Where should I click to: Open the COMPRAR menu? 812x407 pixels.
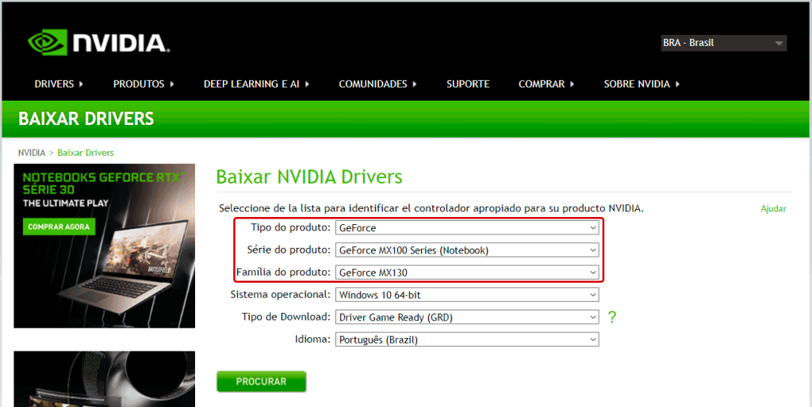point(546,84)
